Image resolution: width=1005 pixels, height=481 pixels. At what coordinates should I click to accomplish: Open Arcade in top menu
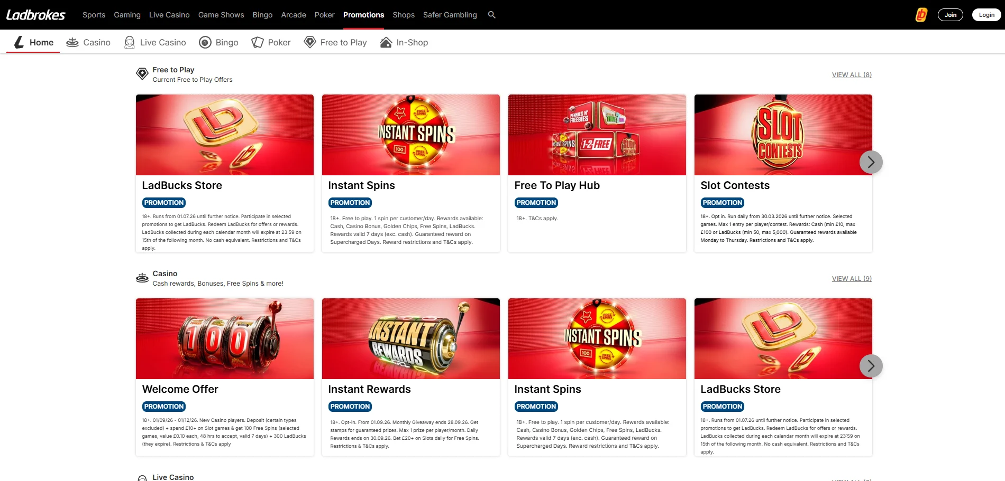pyautogui.click(x=294, y=15)
